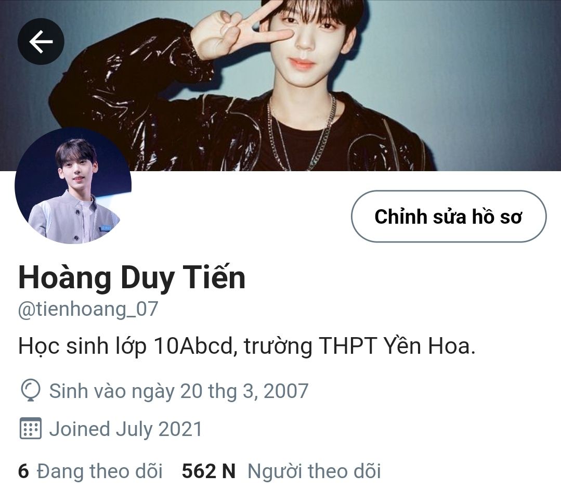Click the birth date Sinh vào ngày text
Screen dimensions: 561x488
tap(178, 391)
